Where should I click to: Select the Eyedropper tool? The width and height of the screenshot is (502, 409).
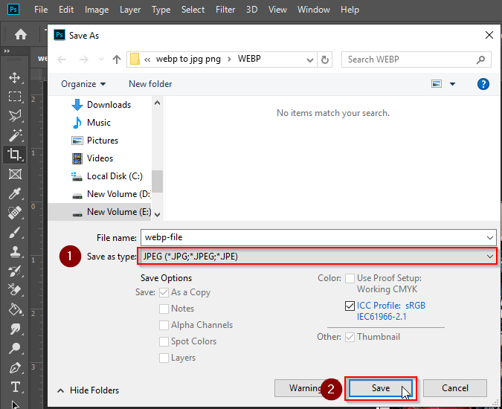[x=14, y=193]
